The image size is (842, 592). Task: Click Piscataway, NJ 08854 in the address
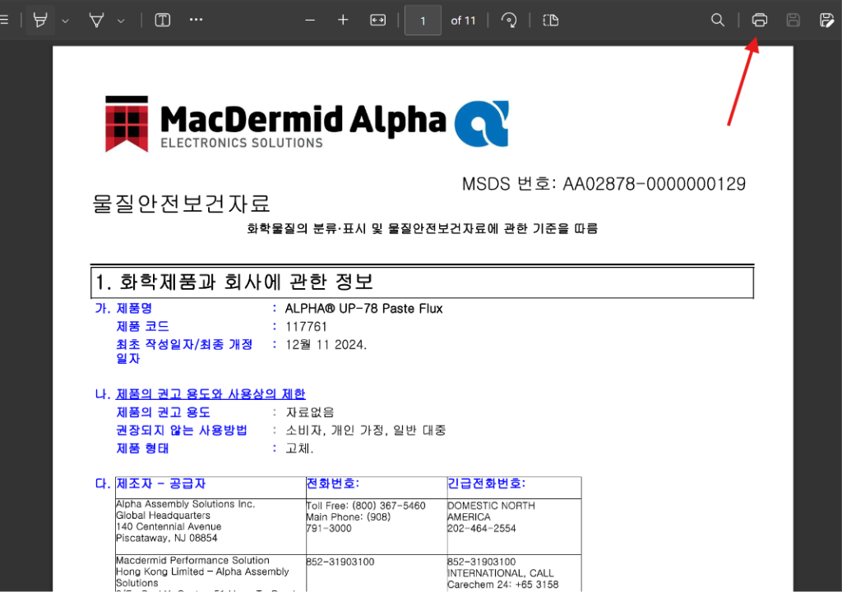click(x=166, y=538)
